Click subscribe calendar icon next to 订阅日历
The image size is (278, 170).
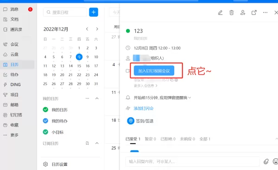(87, 143)
